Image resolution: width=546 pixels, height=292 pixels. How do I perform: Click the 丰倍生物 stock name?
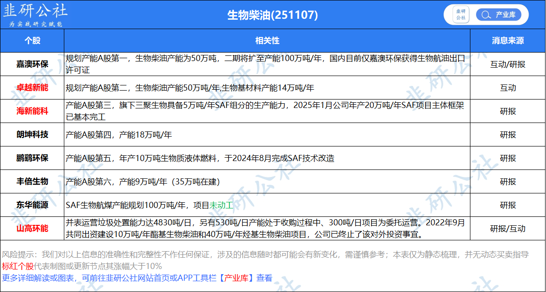(x=32, y=182)
